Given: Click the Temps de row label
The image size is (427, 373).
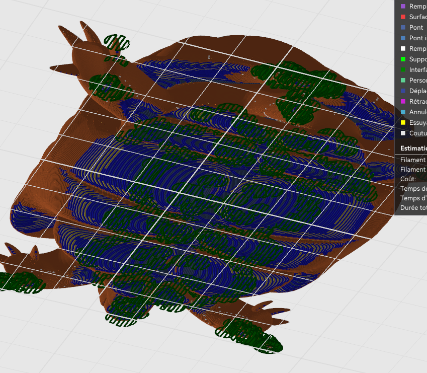Looking at the screenshot, I should [x=413, y=189].
